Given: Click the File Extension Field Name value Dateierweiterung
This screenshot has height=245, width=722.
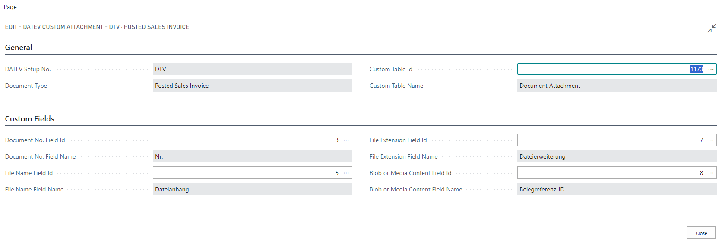Looking at the screenshot, I should coord(617,156).
